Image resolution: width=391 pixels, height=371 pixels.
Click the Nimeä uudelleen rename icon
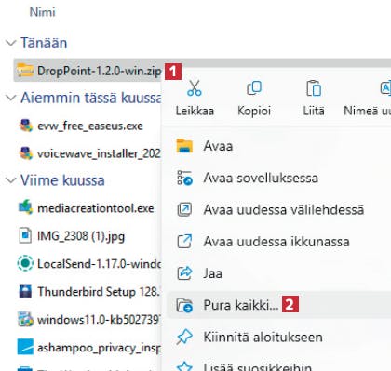385,88
